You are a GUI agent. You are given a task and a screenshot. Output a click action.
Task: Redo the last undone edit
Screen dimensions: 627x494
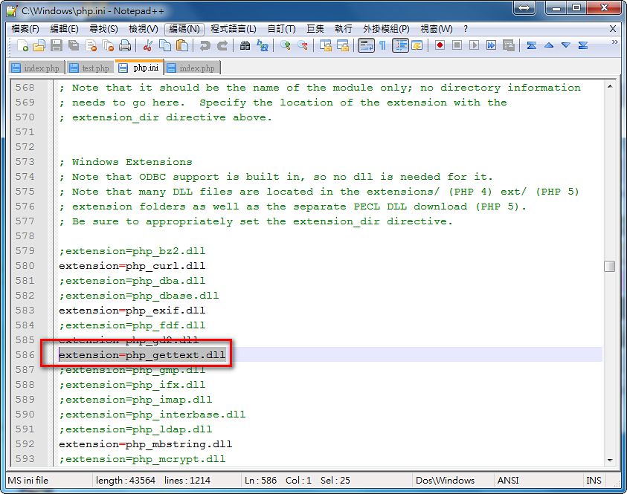tap(222, 45)
